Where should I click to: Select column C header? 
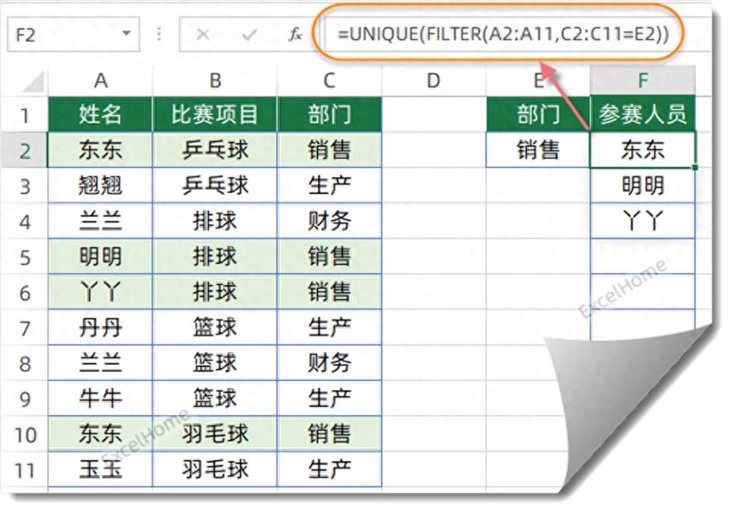(329, 81)
